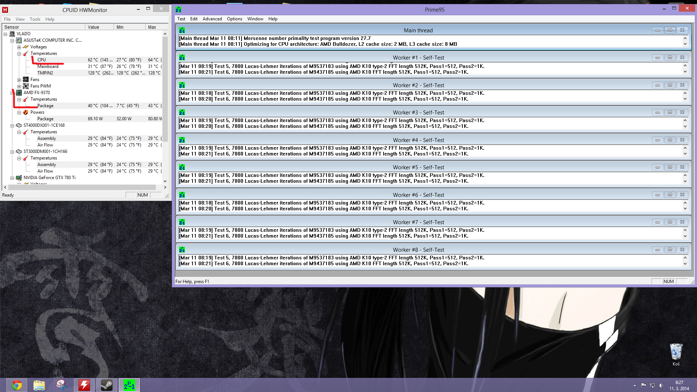The width and height of the screenshot is (697, 392).
Task: Click the Prime95 taskbar button
Action: 129,385
